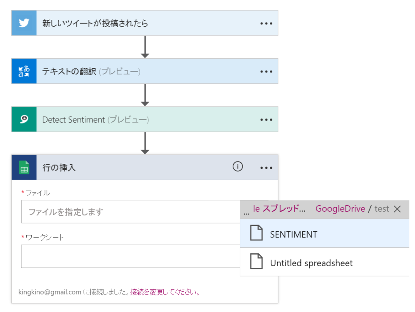Click the Detect Sentiment step icon

click(24, 119)
